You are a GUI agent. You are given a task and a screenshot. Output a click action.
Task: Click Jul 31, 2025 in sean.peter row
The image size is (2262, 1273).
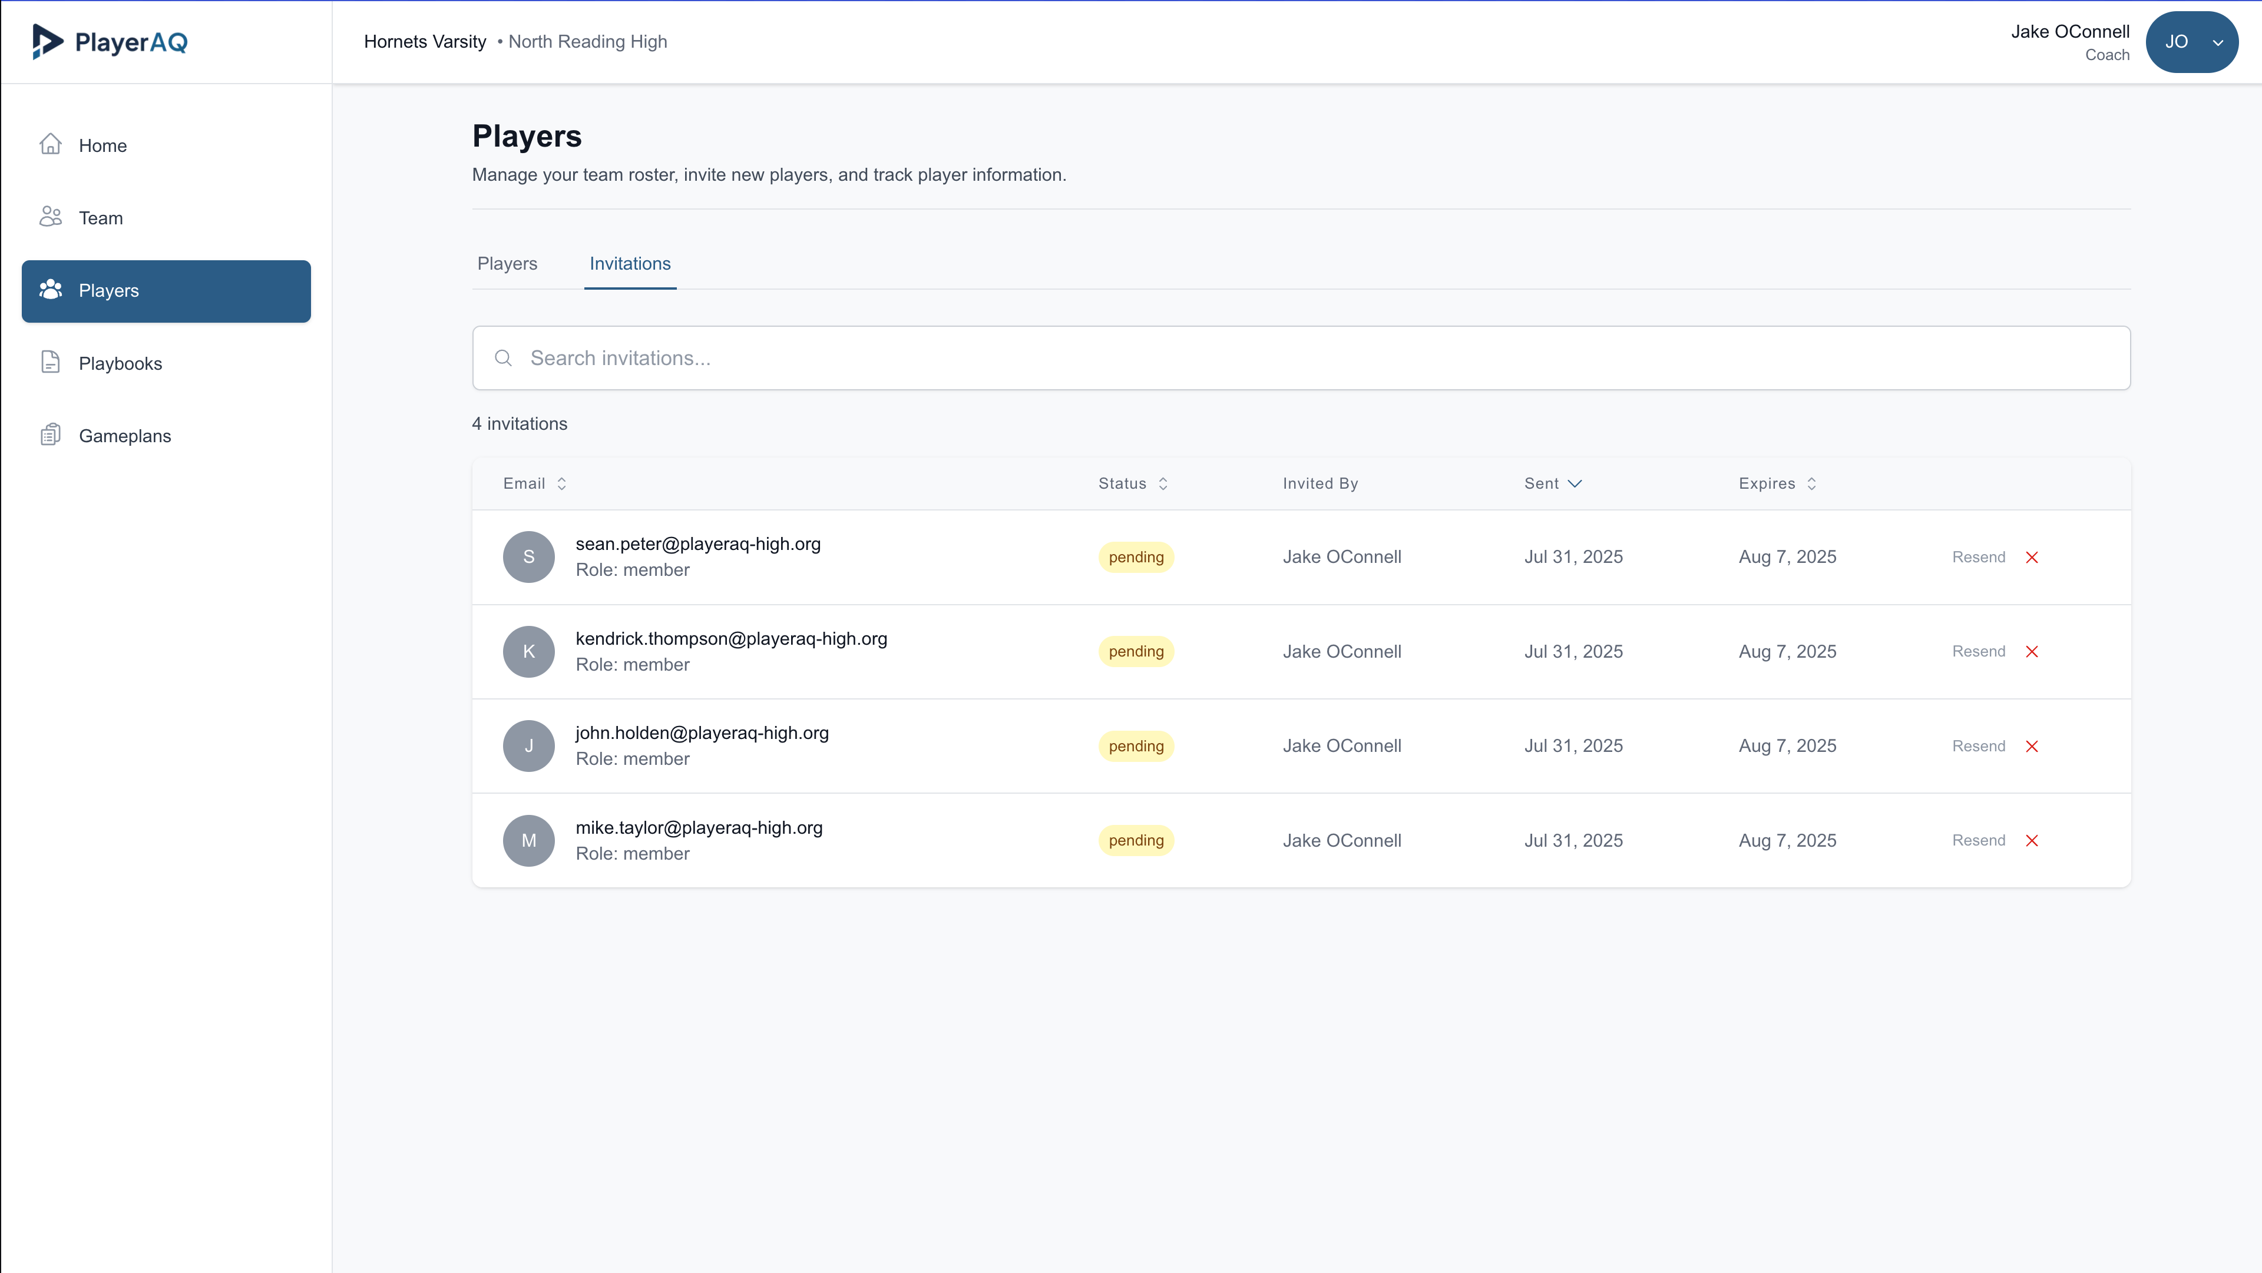click(x=1573, y=556)
